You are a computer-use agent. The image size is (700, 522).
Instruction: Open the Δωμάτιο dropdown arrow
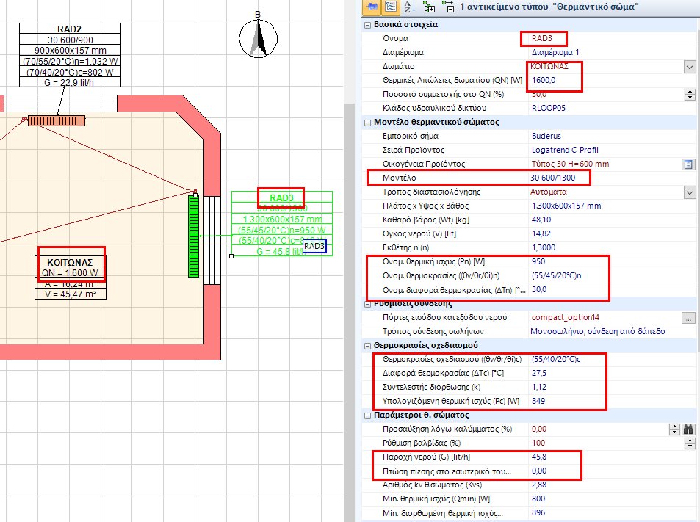[x=689, y=67]
